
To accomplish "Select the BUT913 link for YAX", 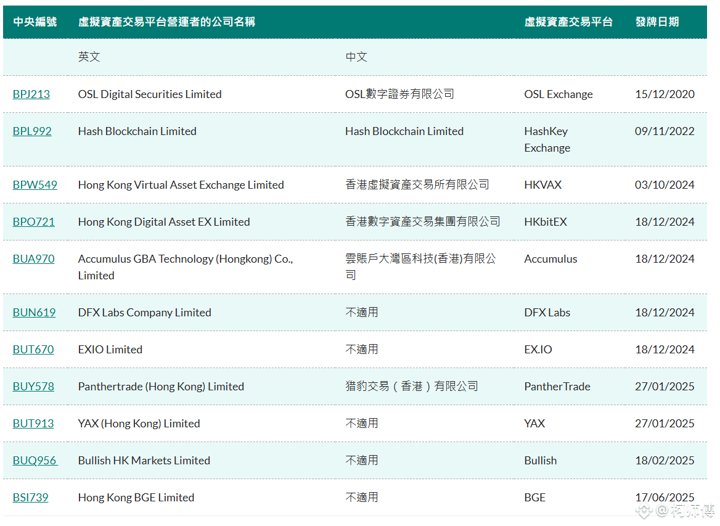I will (33, 423).
